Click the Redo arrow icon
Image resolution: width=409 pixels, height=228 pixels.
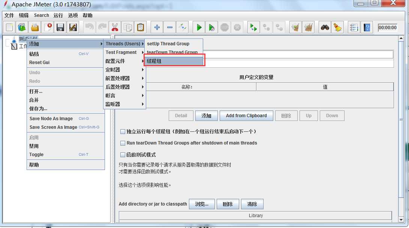point(102,27)
